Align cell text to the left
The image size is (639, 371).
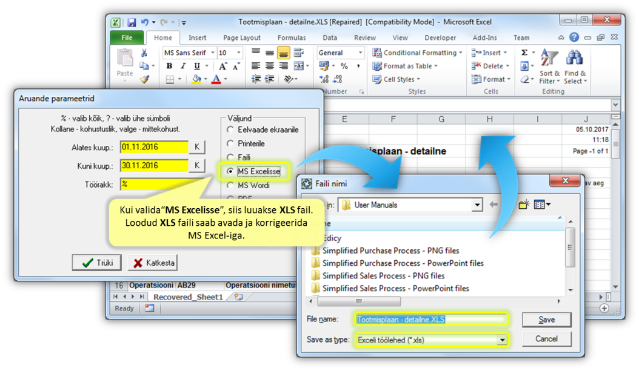[x=255, y=66]
